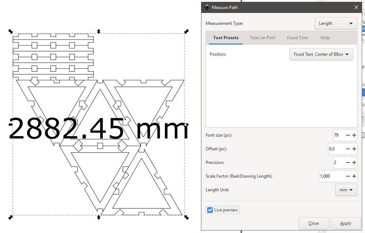This screenshot has height=233, width=365.
Task: Decrease the Scale Factor value
Action: pyautogui.click(x=348, y=176)
